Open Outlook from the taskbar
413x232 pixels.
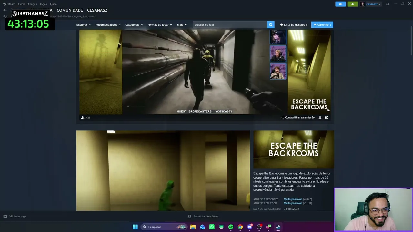click(202, 227)
